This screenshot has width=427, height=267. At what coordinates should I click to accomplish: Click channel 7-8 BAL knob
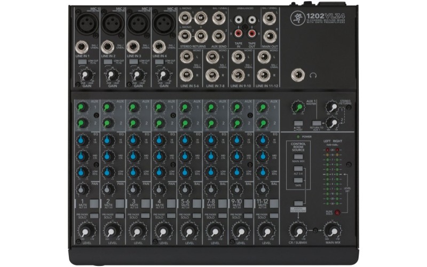[x=210, y=189]
